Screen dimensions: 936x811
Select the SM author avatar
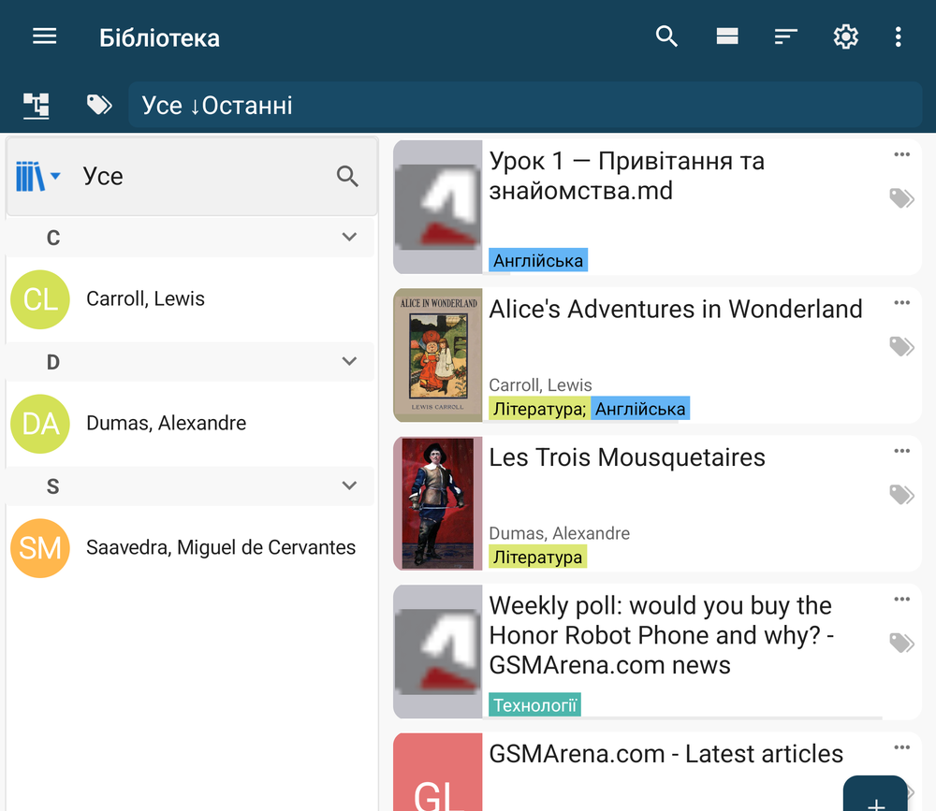tap(40, 548)
